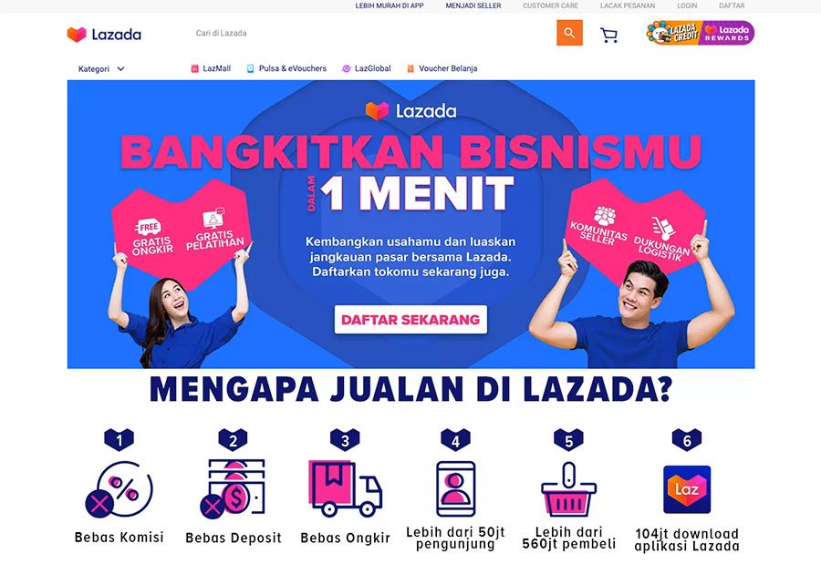Image resolution: width=821 pixels, height=564 pixels.
Task: Click the phone visitor icon numbered 4
Action: [455, 488]
